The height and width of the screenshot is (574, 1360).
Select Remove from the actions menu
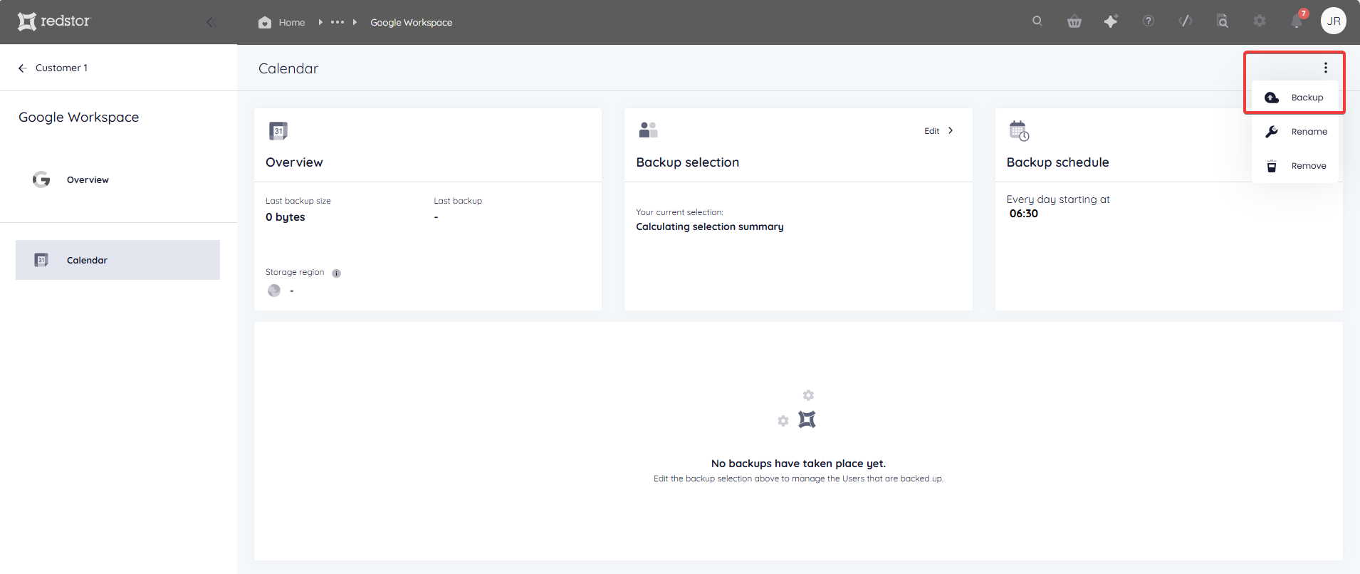1295,166
